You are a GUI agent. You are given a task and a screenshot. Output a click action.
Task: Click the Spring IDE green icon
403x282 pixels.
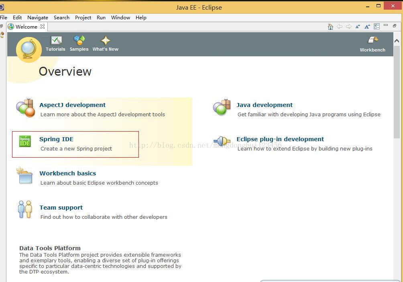coord(25,141)
